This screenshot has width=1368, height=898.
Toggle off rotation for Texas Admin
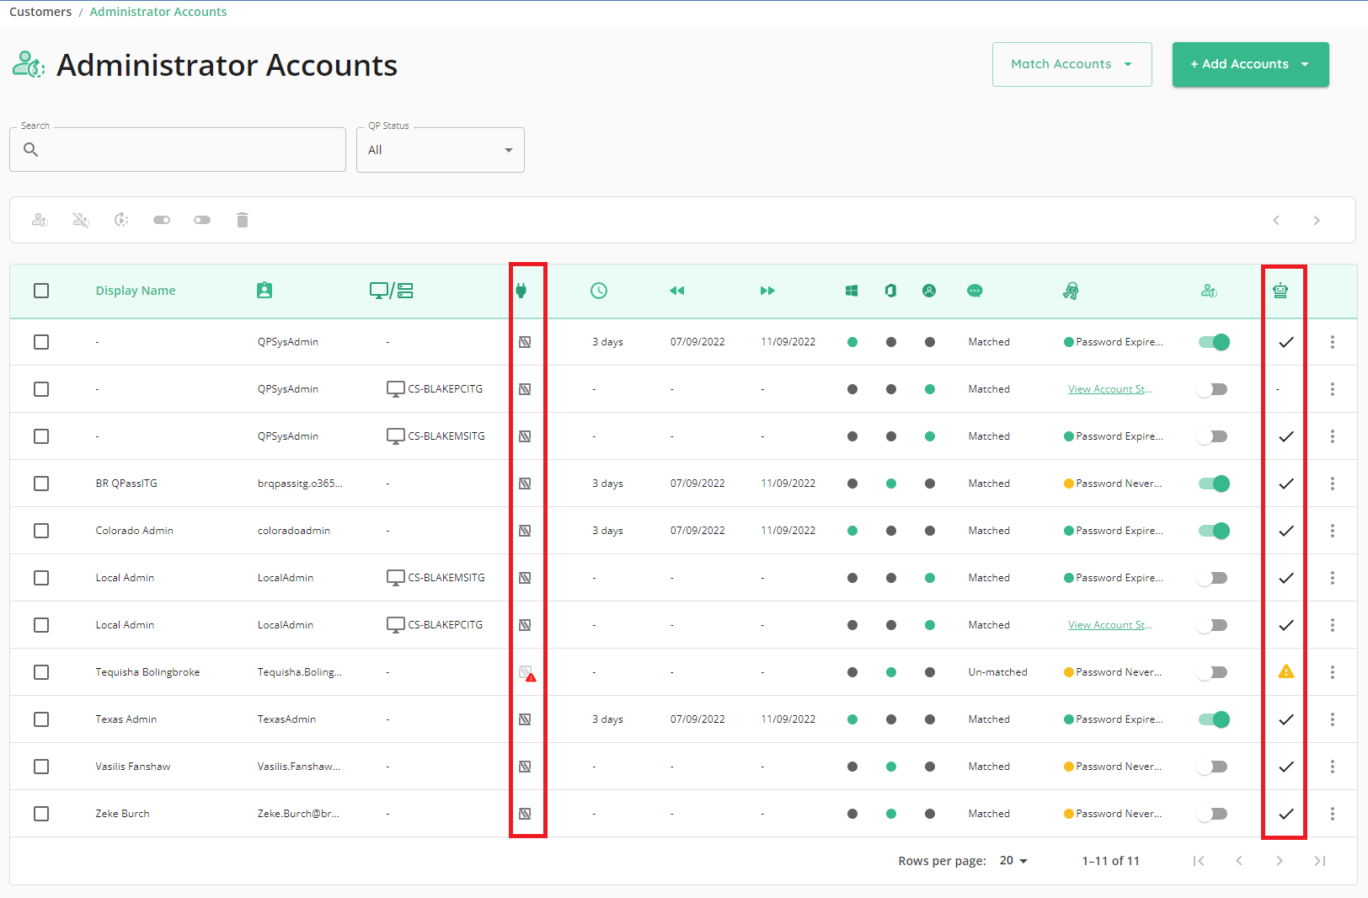(1214, 719)
